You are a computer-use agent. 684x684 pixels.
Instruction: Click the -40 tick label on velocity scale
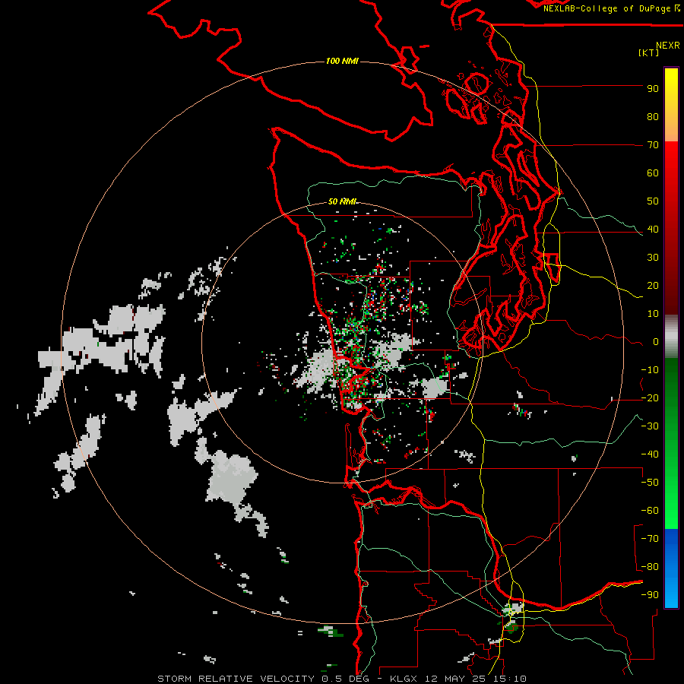point(650,454)
